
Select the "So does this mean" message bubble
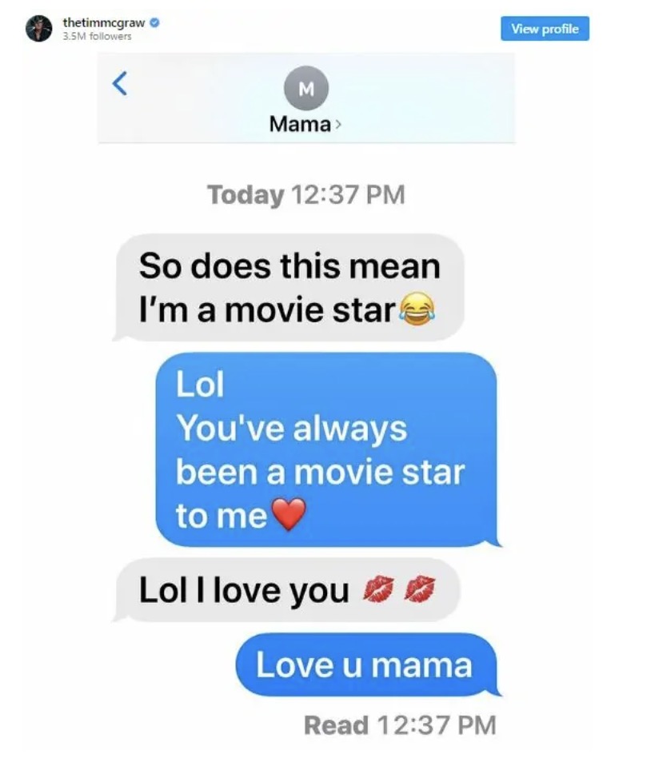point(289,288)
